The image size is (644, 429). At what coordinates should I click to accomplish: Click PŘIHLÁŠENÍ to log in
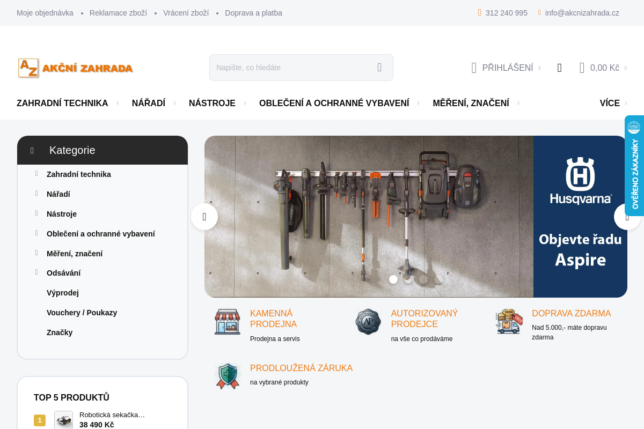[507, 68]
